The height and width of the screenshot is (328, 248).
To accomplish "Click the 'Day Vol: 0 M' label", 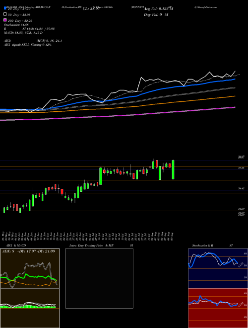I will (156, 14).
